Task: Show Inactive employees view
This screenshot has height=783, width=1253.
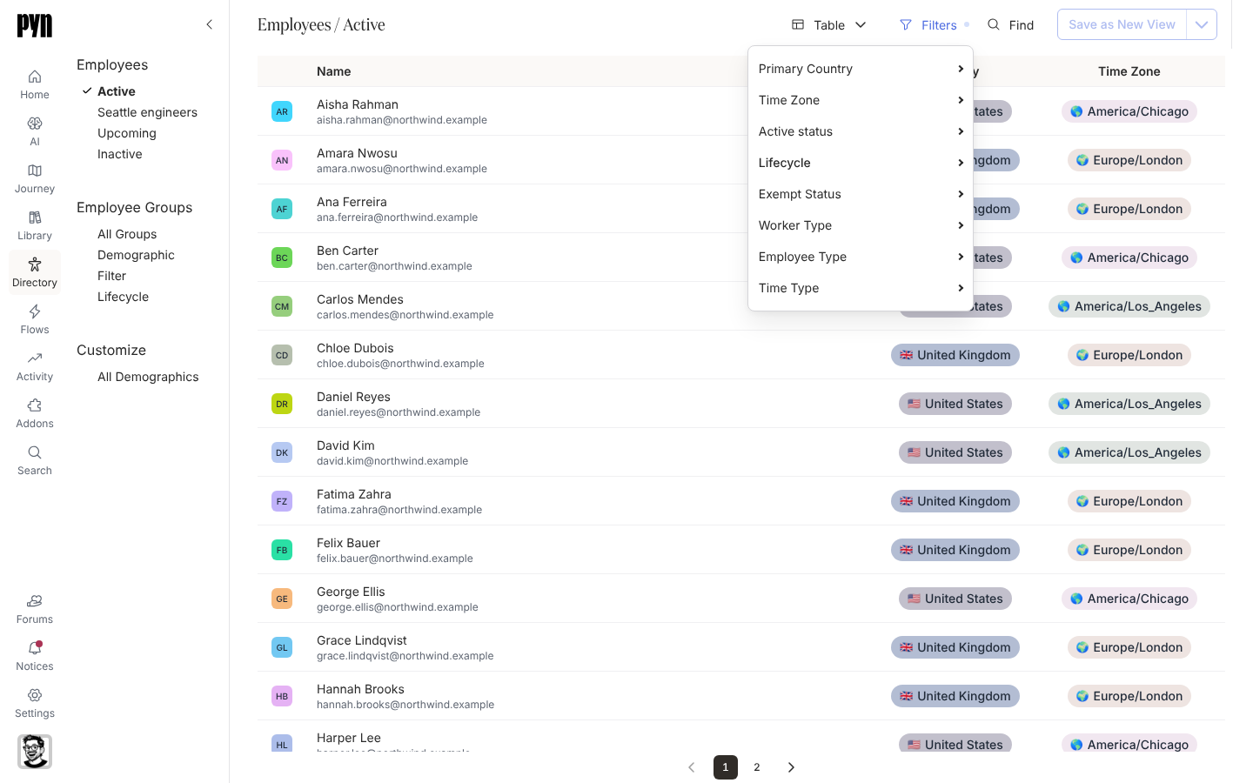Action: coord(120,154)
